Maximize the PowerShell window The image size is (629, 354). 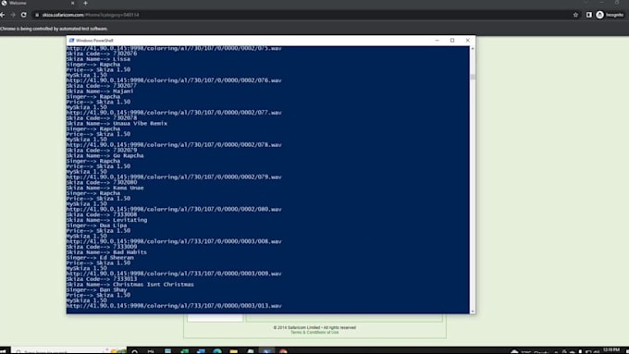tap(452, 41)
